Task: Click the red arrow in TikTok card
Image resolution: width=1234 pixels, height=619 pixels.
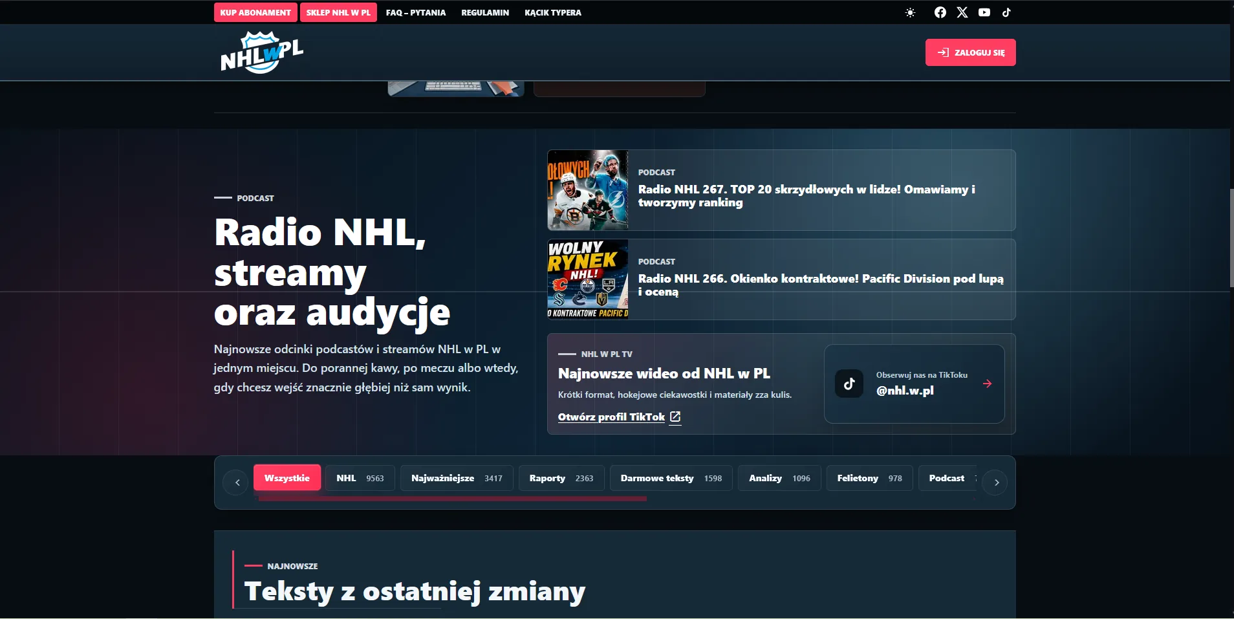Action: tap(987, 384)
